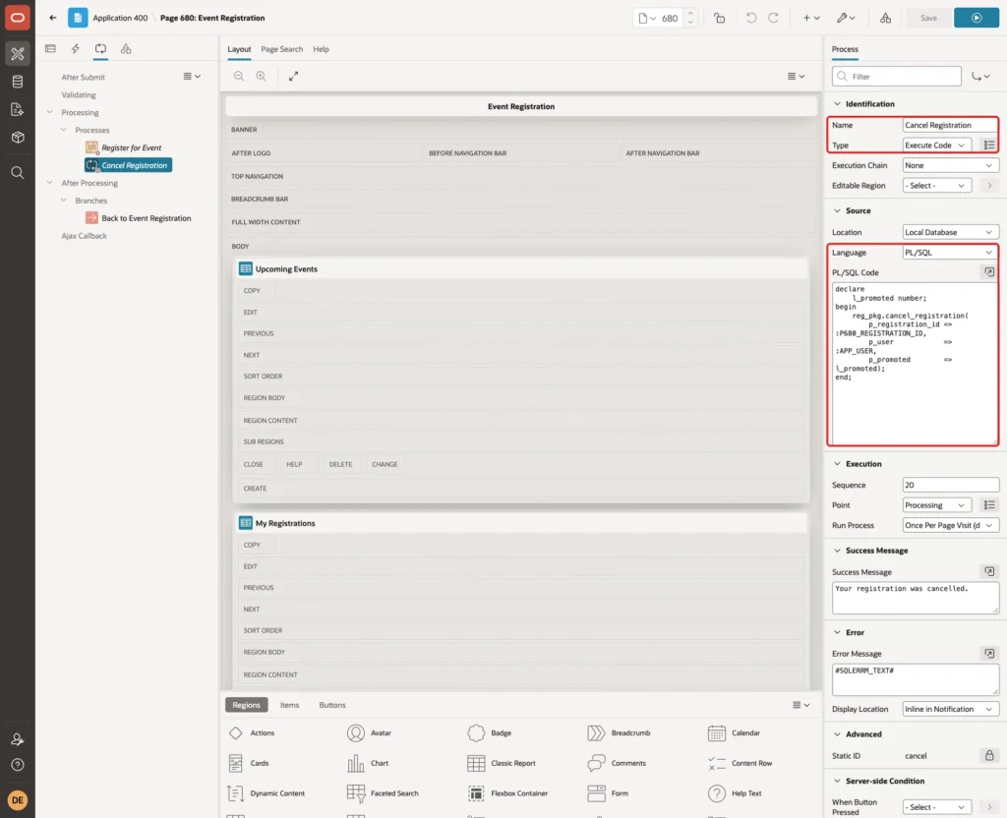1007x818 pixels.
Task: Click the Name field Cancel Registration
Action: click(951, 125)
